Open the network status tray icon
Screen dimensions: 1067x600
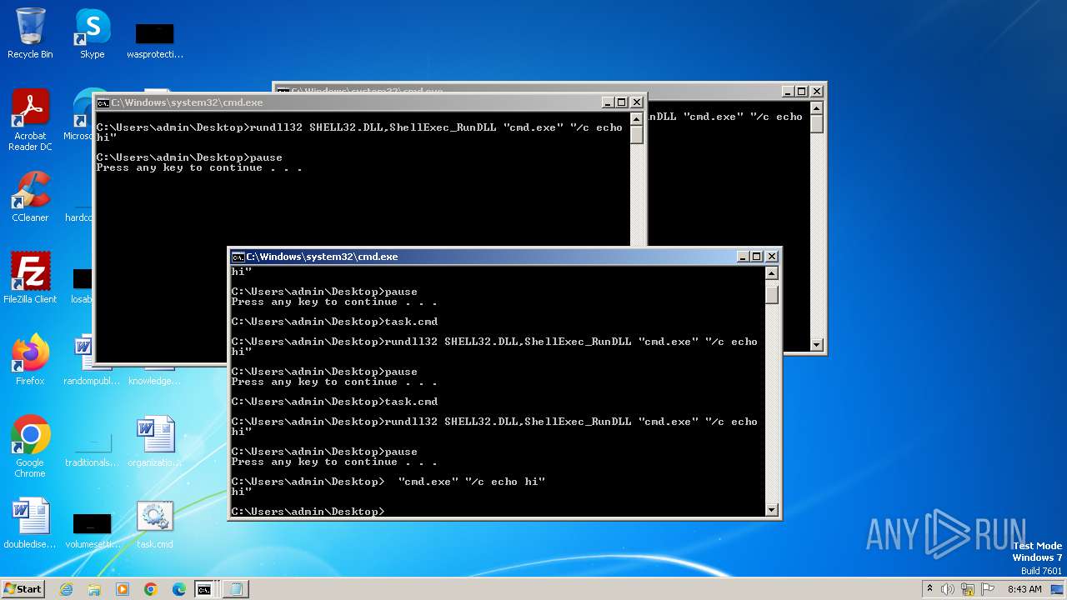pyautogui.click(x=968, y=589)
